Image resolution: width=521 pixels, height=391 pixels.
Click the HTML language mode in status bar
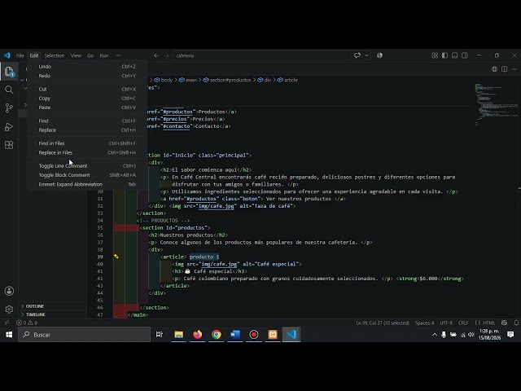click(488, 323)
